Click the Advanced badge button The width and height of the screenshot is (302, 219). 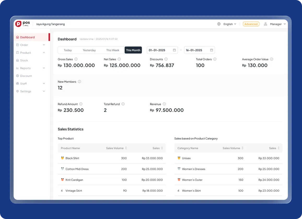pyautogui.click(x=251, y=24)
